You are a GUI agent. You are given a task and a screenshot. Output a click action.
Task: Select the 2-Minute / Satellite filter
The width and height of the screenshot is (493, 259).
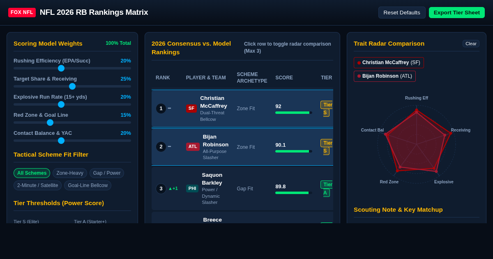(x=37, y=185)
